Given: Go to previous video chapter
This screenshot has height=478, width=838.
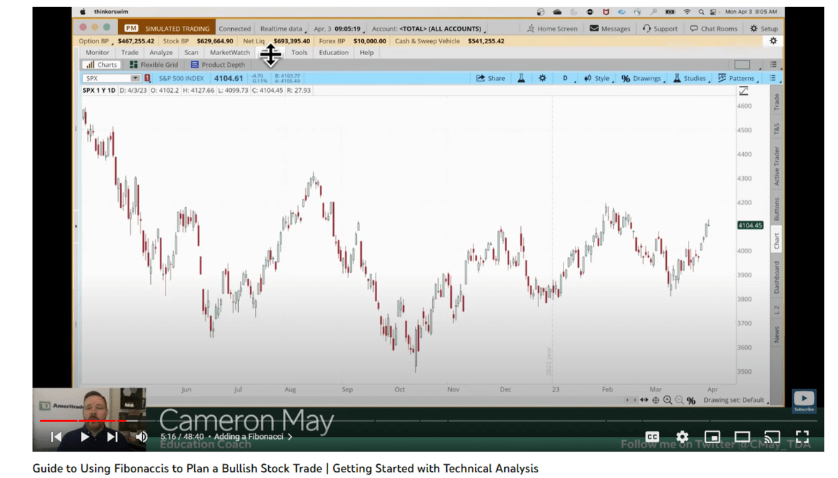Looking at the screenshot, I should click(x=57, y=437).
